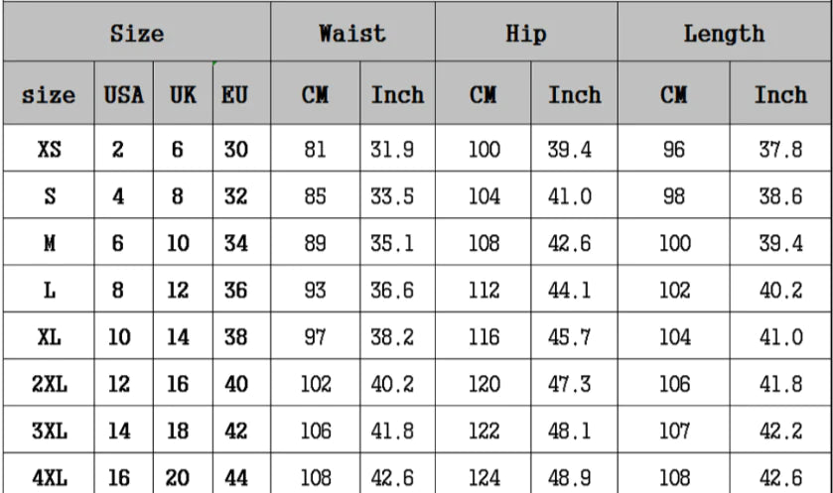Select waist CM value 81 for XS
This screenshot has height=493, width=833.
[315, 150]
